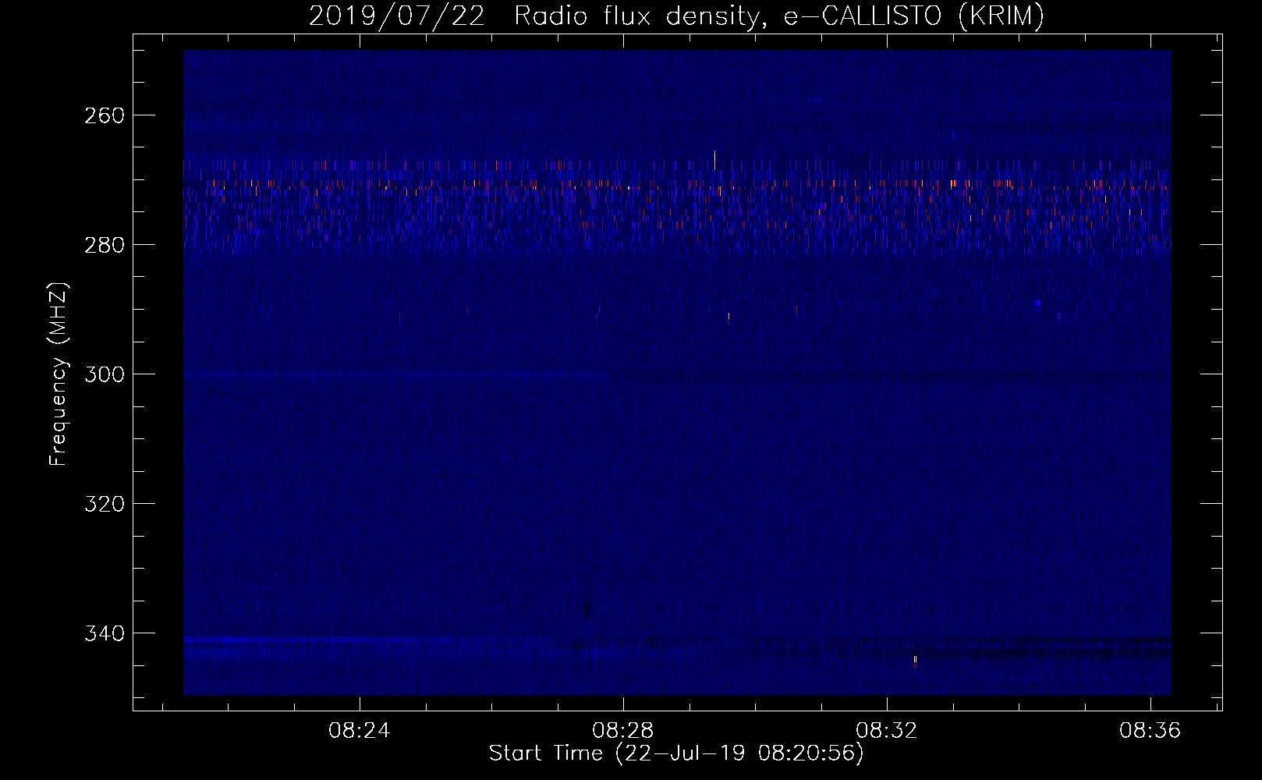Click the 08:28 time tick label
The width and height of the screenshot is (1262, 780).
click(x=622, y=731)
